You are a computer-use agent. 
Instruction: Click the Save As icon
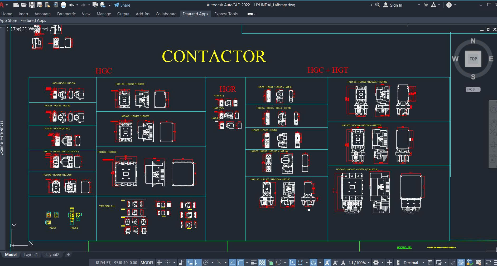tap(40, 5)
